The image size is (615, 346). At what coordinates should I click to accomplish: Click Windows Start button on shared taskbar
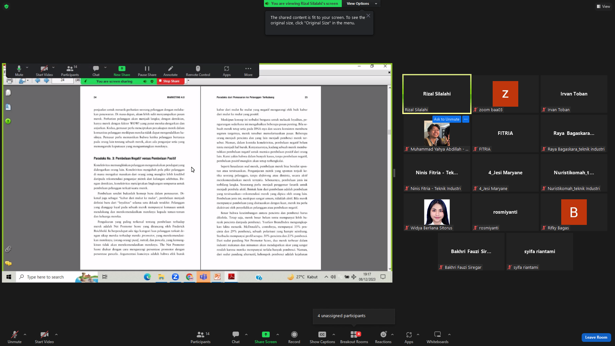pyautogui.click(x=9, y=277)
